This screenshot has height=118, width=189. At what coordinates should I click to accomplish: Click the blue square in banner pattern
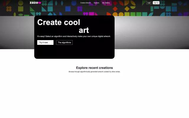point(68,9)
